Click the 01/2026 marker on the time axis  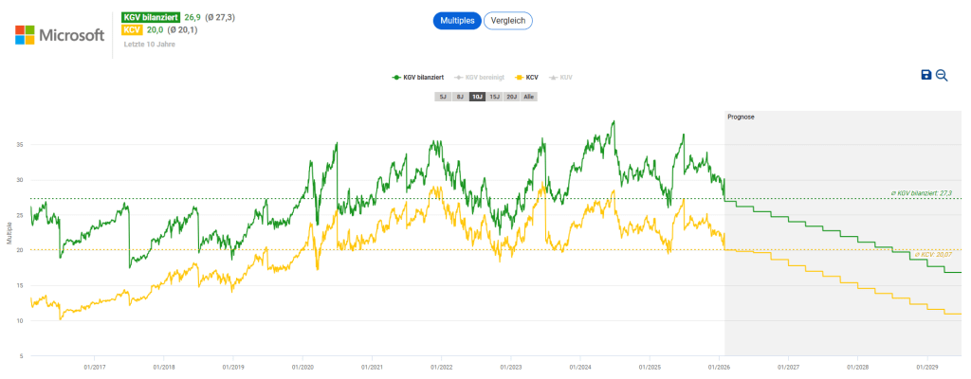pos(719,367)
